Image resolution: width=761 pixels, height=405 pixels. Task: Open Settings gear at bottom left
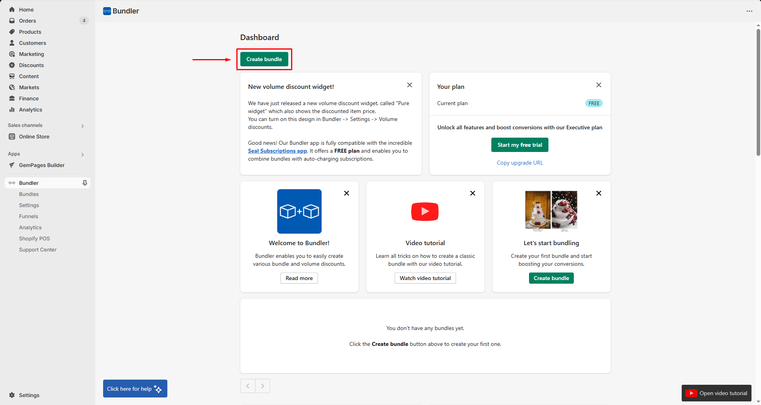click(12, 395)
